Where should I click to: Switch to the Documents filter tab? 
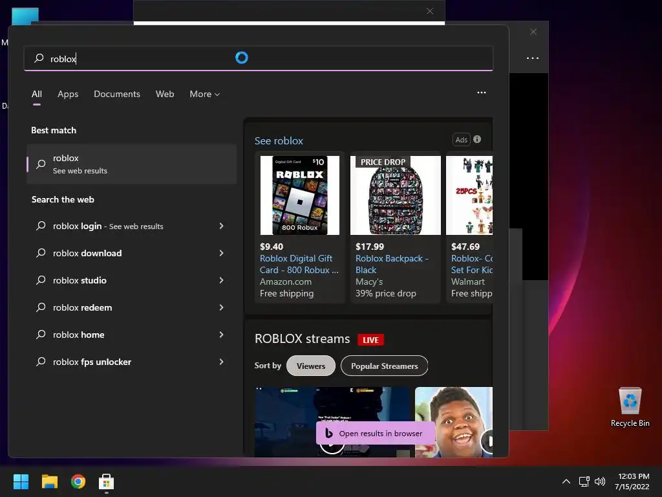(117, 94)
